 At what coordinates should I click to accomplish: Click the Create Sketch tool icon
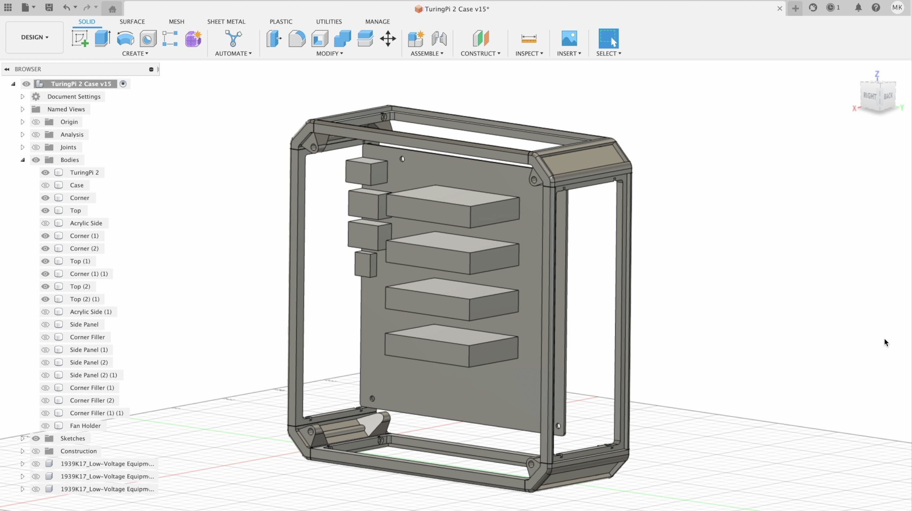point(80,38)
